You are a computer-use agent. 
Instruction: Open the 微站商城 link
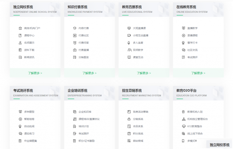pyautogui.click(x=138, y=141)
